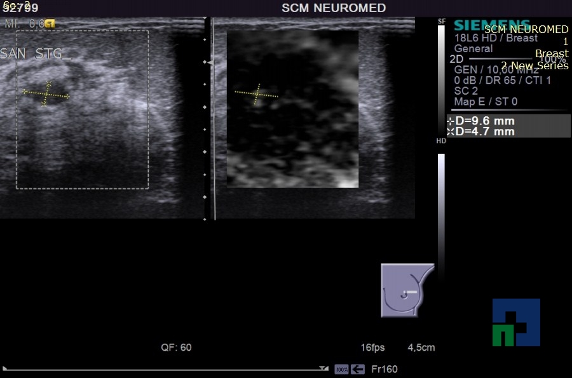
Task: Click the QF: 60 quality factor
Action: [x=176, y=348]
